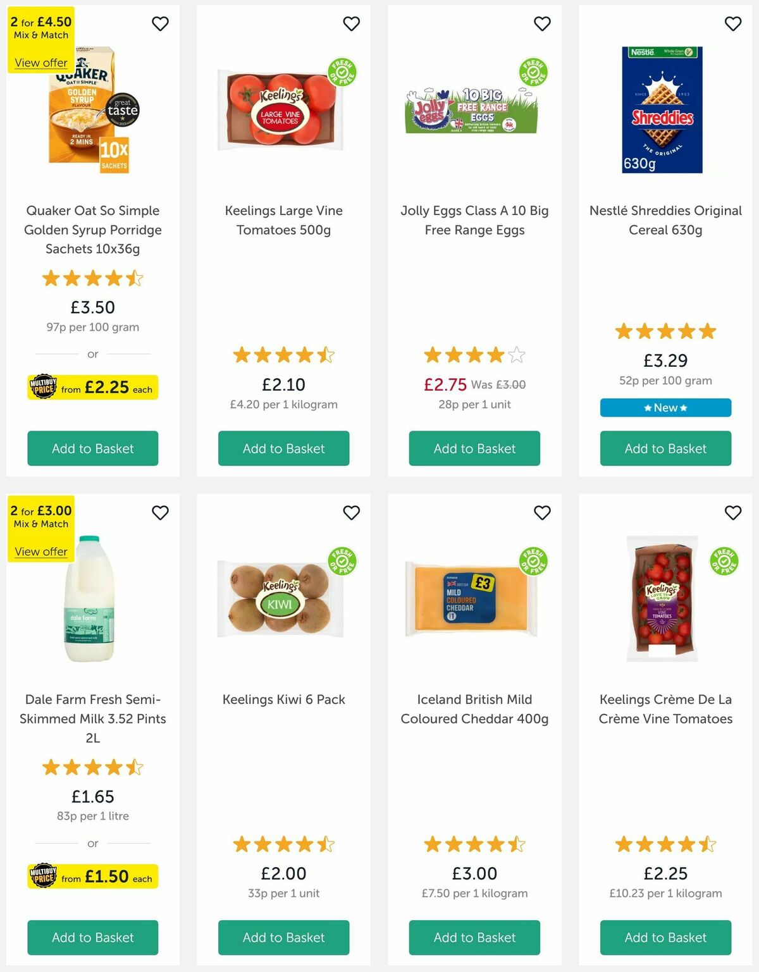The image size is (759, 972).
Task: Favourite the Dale Farm Semi-Skimmed Milk
Action: pos(160,513)
